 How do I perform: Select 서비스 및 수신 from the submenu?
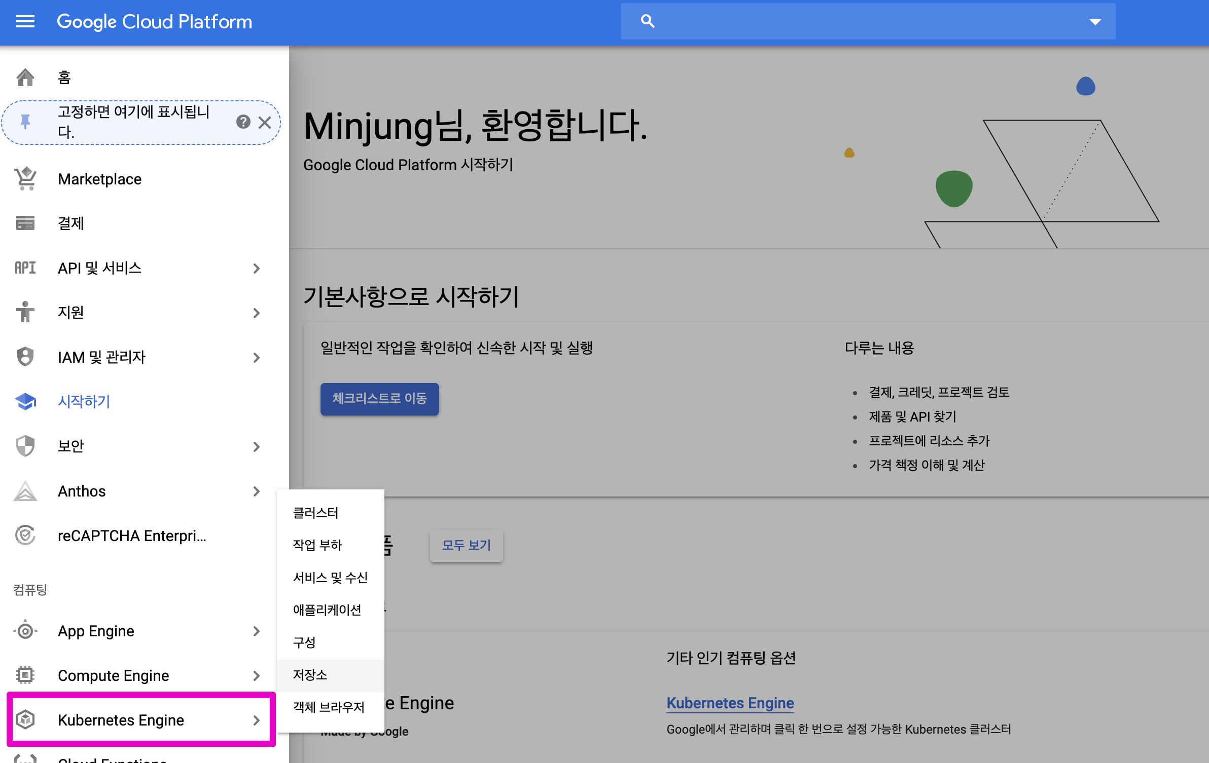331,578
